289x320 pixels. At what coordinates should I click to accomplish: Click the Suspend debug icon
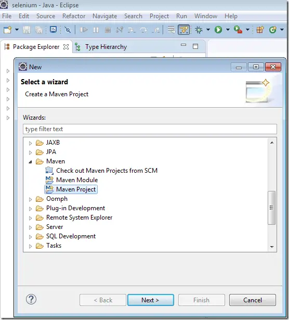coord(96,30)
